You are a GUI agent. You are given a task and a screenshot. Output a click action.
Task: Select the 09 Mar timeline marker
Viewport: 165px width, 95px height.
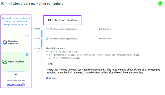tap(42, 48)
